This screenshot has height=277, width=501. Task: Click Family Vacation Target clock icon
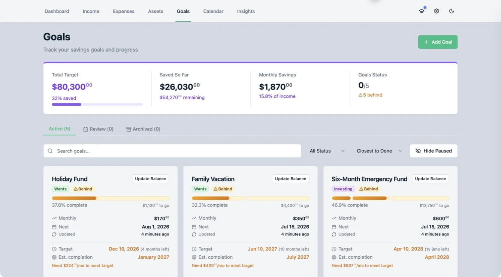coord(194,249)
